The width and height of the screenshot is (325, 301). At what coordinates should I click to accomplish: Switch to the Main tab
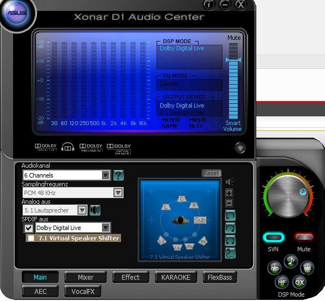[x=40, y=277]
